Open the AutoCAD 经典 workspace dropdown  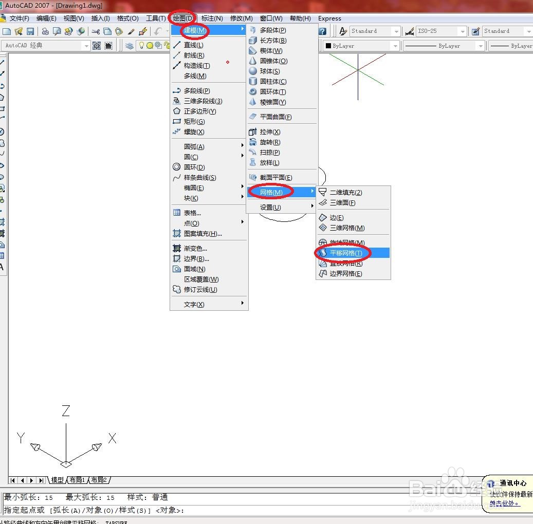(x=86, y=46)
